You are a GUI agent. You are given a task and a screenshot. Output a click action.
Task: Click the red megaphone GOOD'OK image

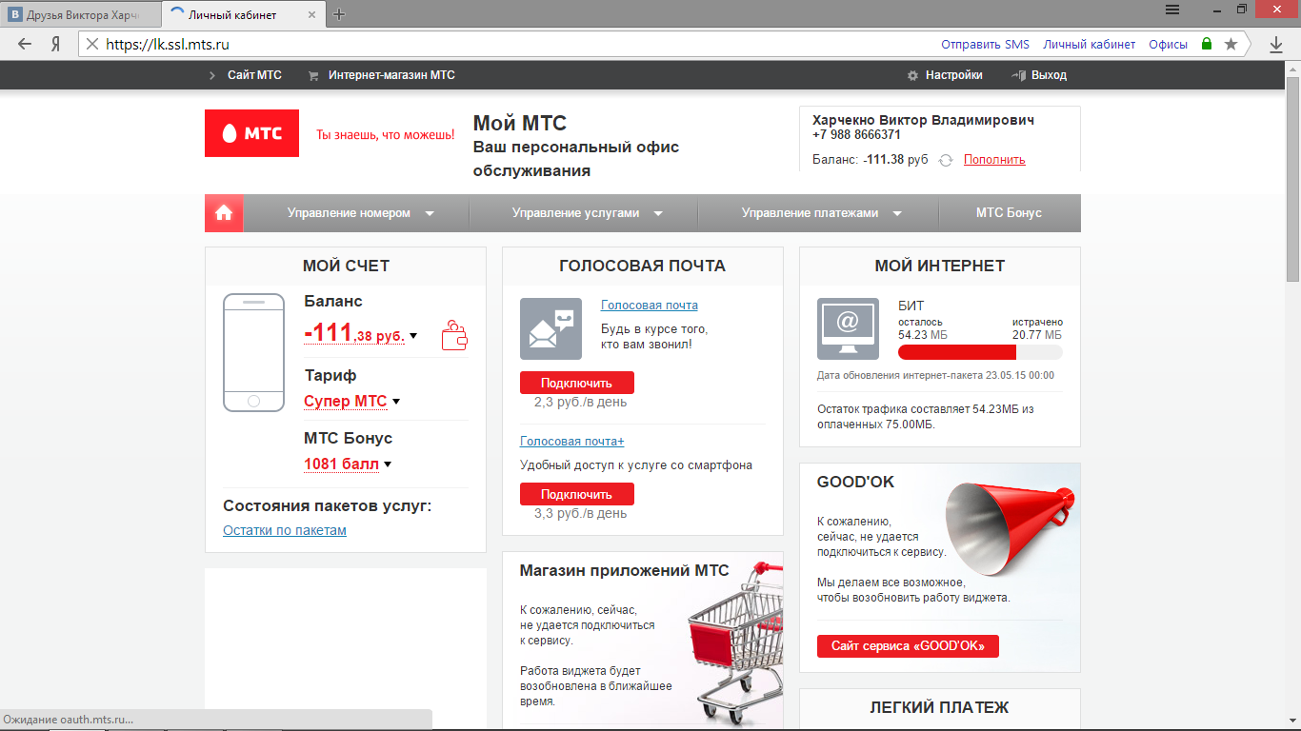1011,531
